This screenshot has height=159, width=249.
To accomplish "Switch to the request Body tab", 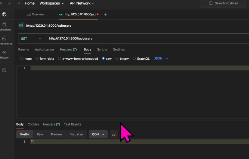I will [87, 49].
